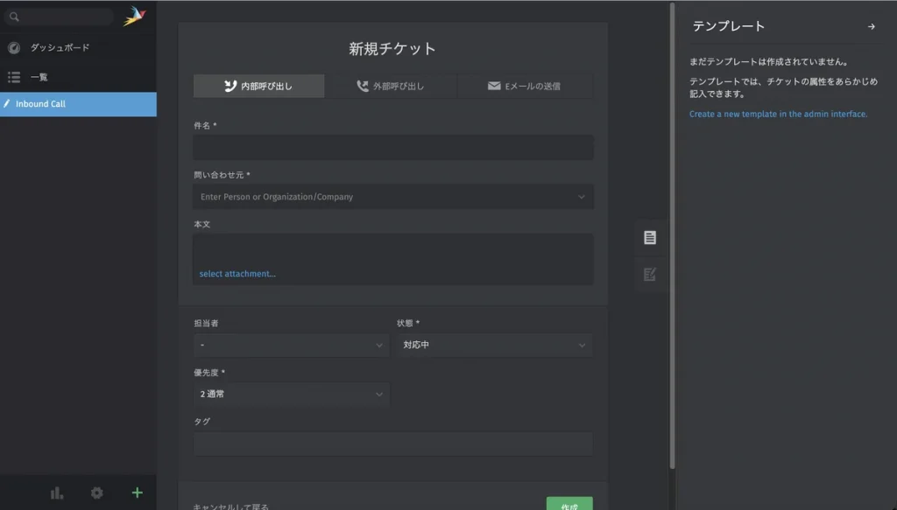This screenshot has width=897, height=510.
Task: Go to 一覧 menu item
Action: tap(78, 77)
